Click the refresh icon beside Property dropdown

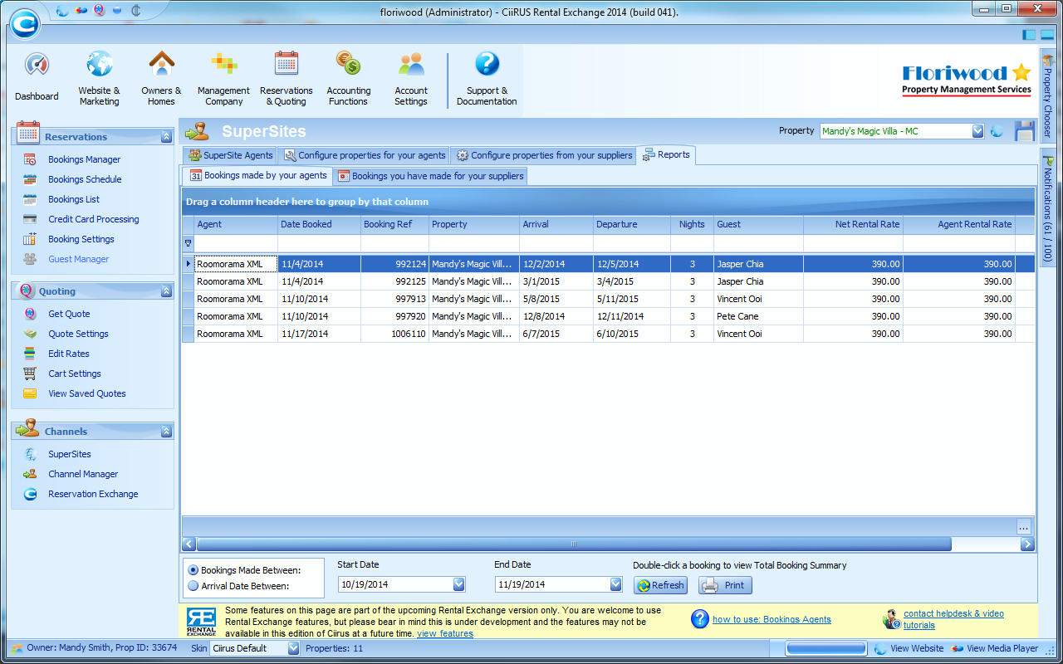coord(997,131)
